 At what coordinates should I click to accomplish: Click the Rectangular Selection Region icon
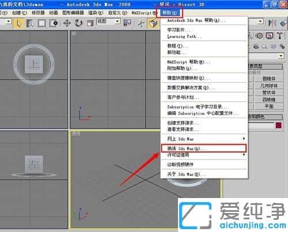[41, 23]
